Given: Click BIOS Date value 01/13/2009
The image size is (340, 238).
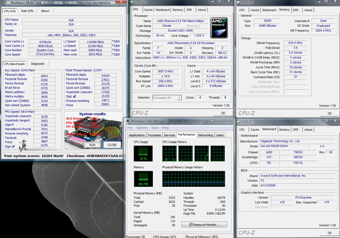Looking at the screenshot, I should point(297,185).
